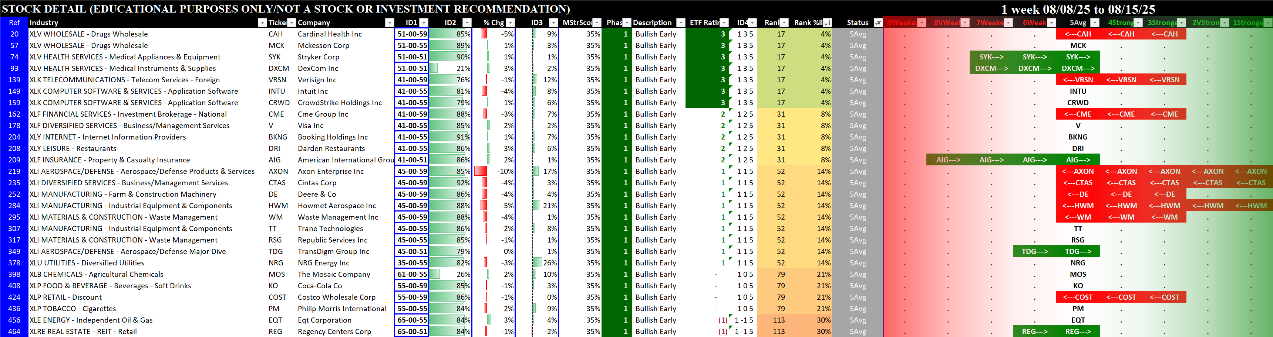
Task: Expand the % Chg filter dropdown
Action: point(510,23)
